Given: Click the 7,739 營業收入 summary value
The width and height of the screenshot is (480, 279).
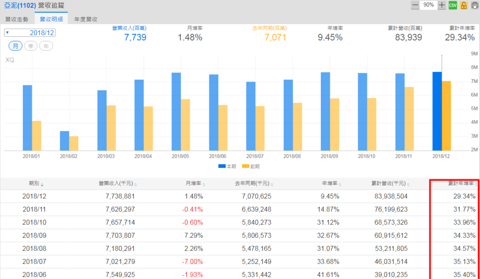Looking at the screenshot, I should point(135,38).
